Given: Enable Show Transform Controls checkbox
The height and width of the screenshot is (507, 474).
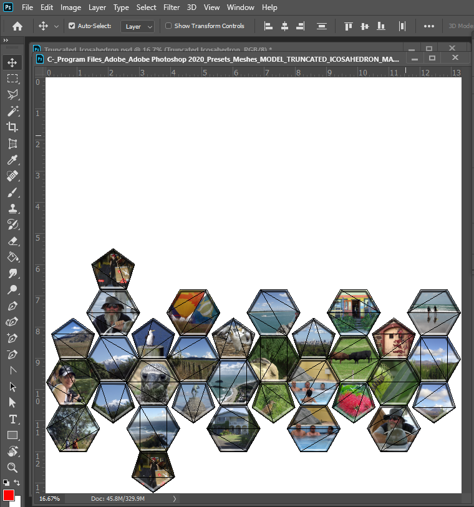Looking at the screenshot, I should coord(168,26).
